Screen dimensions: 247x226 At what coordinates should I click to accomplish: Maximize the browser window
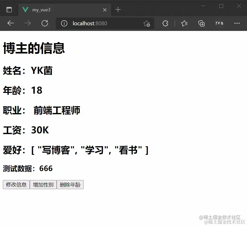point(221,6)
